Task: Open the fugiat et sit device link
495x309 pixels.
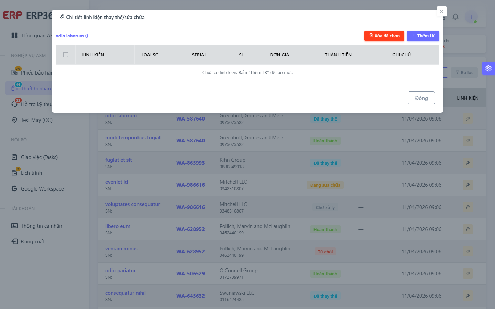Action: (118, 160)
